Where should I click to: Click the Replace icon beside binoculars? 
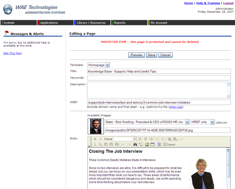pos(141,144)
